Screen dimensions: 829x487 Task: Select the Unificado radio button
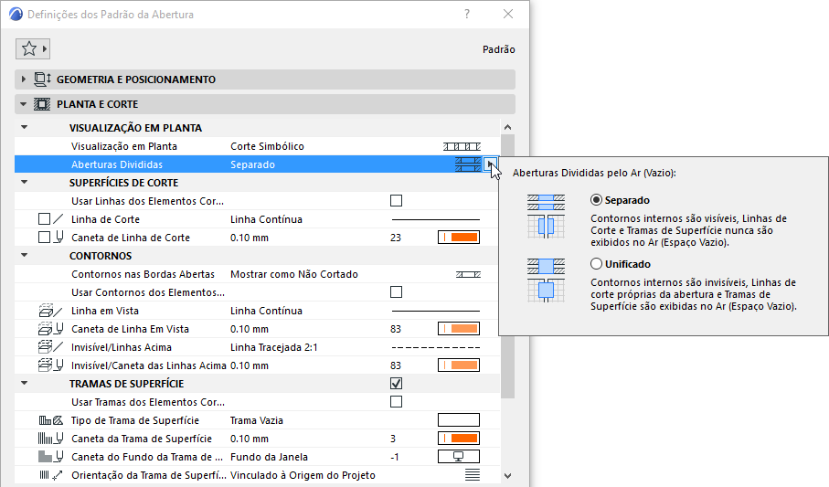(x=596, y=264)
